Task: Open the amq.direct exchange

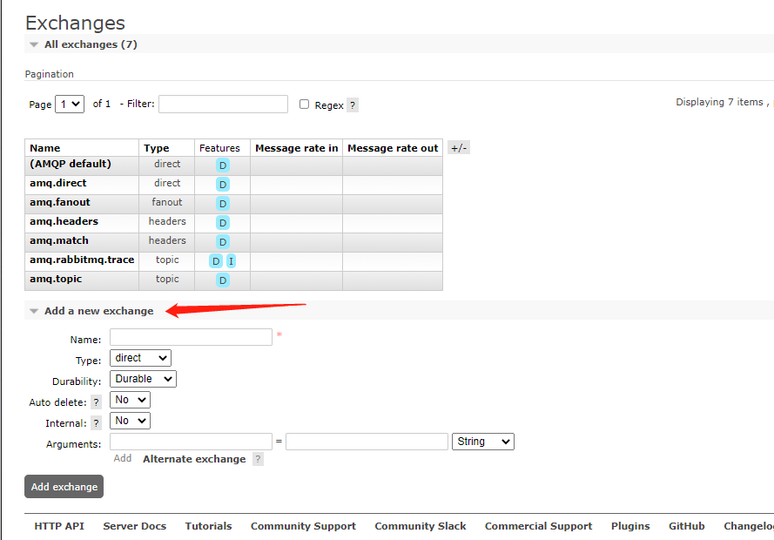Action: pos(57,183)
